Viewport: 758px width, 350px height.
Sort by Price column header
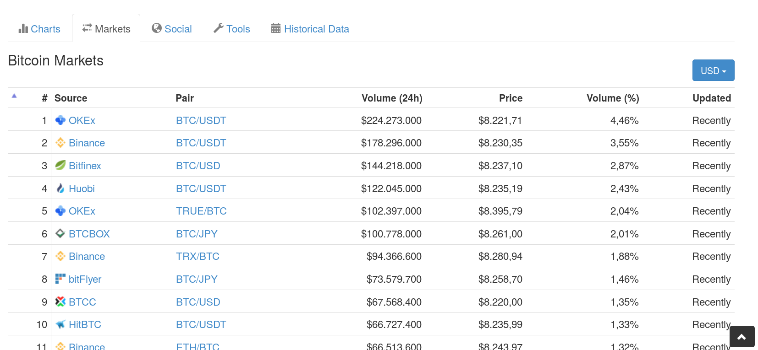511,98
